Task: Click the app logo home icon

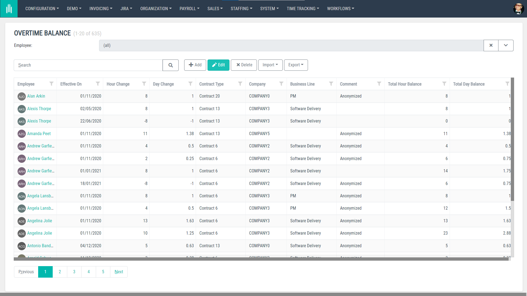Action: [9, 9]
